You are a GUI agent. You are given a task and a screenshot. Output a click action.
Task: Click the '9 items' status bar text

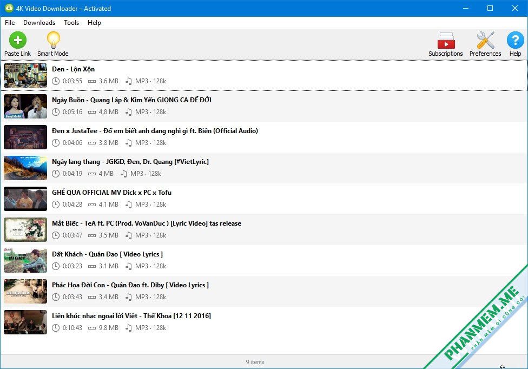tap(255, 362)
